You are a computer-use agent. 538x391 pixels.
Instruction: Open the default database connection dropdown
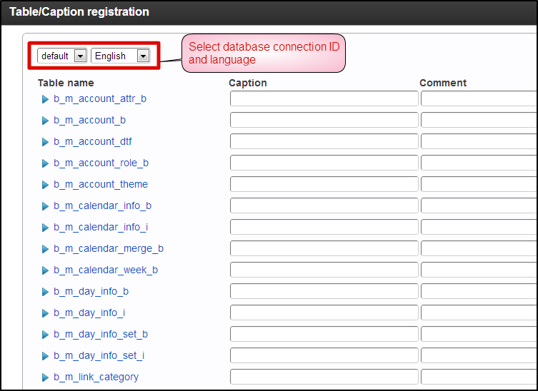[63, 56]
